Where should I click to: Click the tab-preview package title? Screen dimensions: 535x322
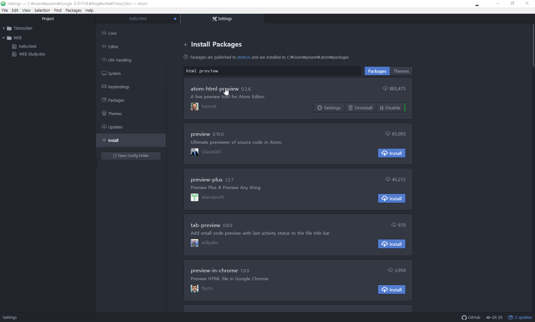coord(205,225)
